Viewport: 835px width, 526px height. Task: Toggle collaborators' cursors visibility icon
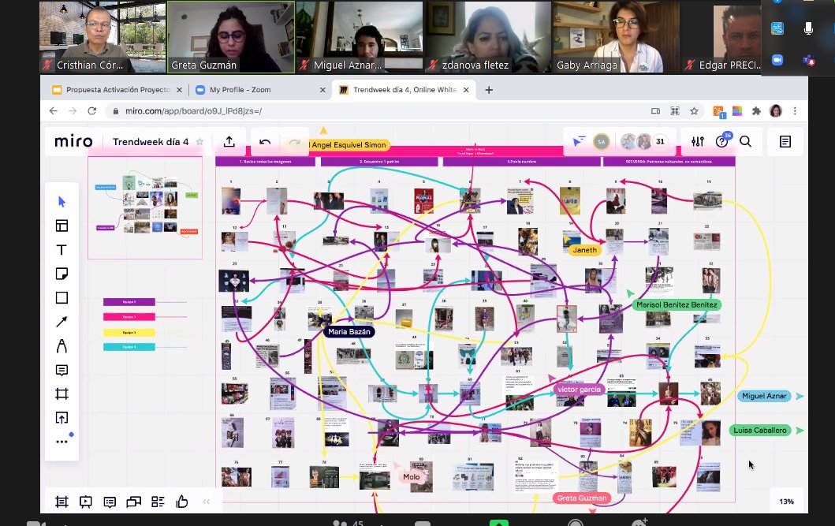click(578, 141)
